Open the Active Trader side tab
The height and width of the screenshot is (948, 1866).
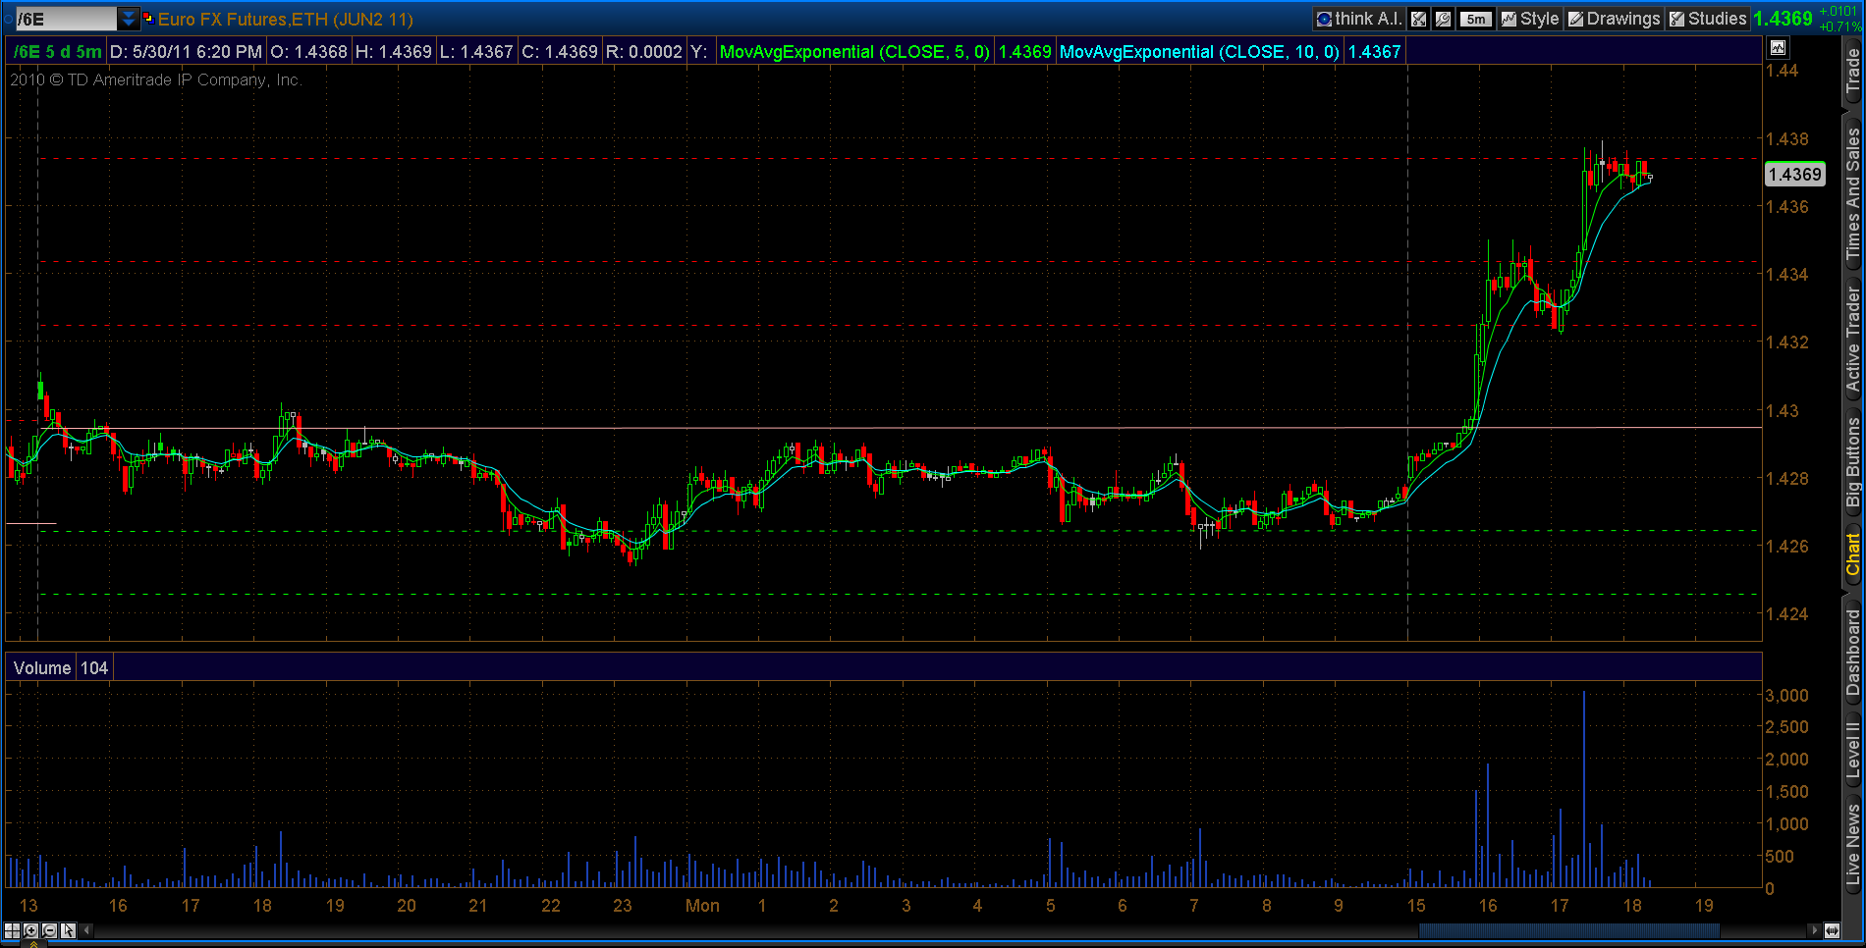[1853, 340]
